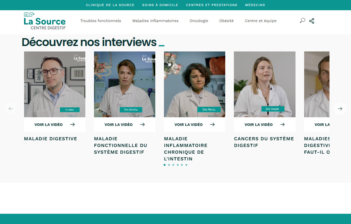Select the last carousel pagination dot
351x224 pixels.
(x=186, y=165)
